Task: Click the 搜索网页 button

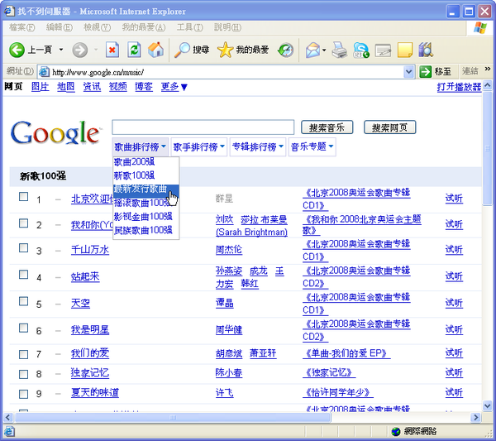Action: point(389,127)
